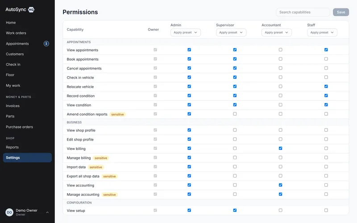
Task: Enable Staff for Export all shop data
Action: point(326,176)
